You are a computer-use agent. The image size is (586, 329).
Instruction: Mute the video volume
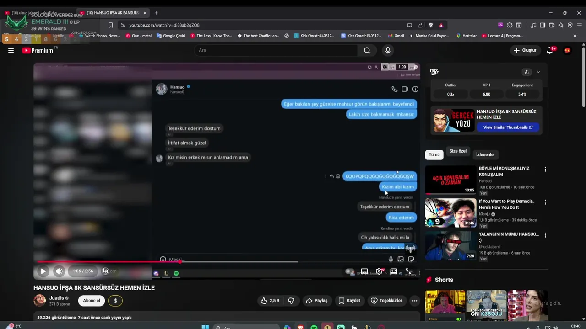tap(59, 271)
